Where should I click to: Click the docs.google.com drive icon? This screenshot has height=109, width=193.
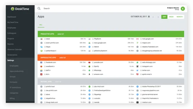coord(89,43)
